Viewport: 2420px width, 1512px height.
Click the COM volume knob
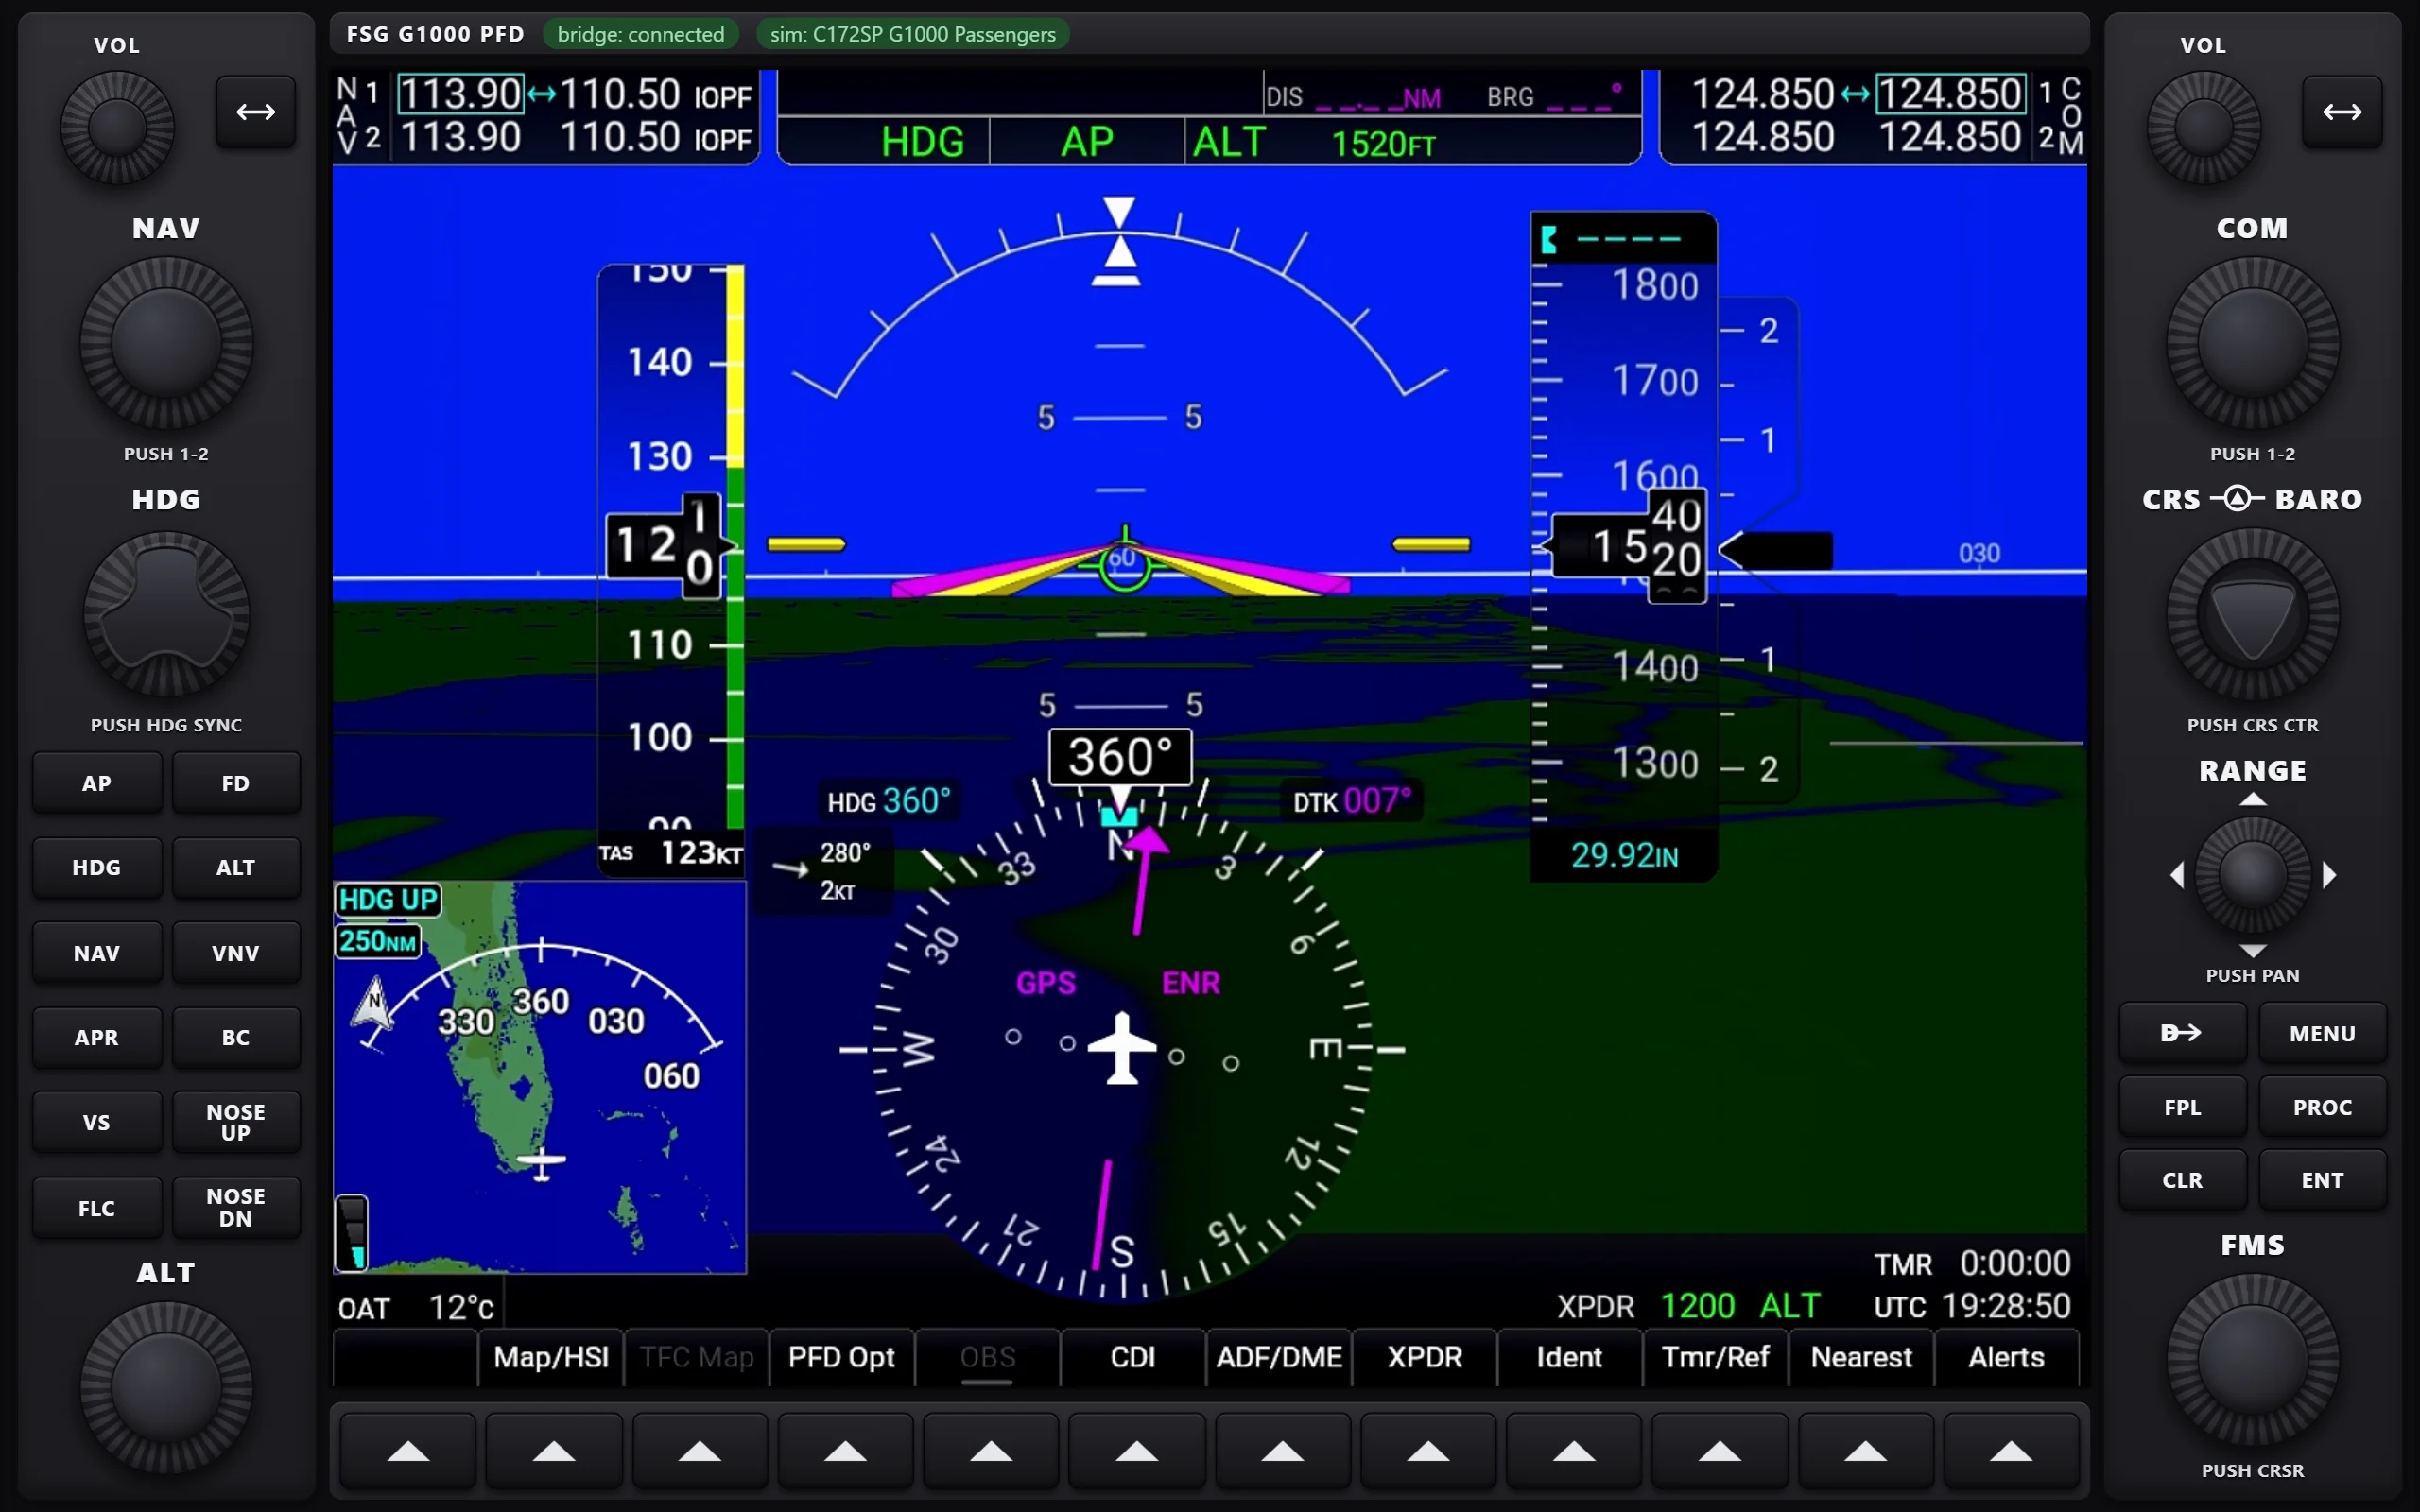2203,127
